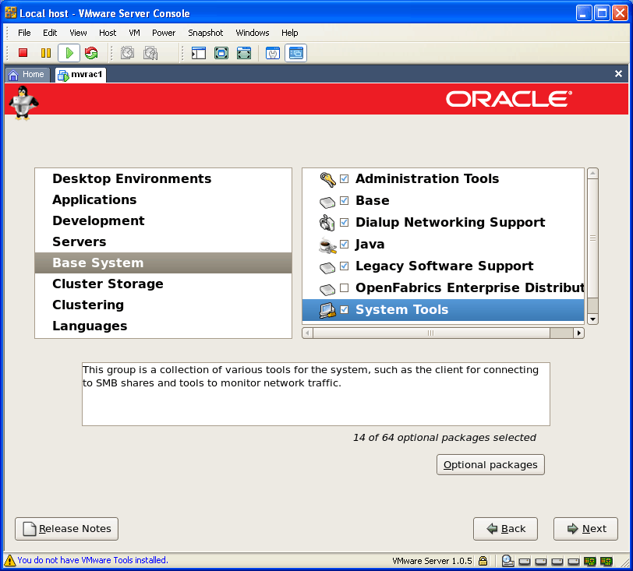Screen dimensions: 633x571
Task: Enter full screen mode from the toolbar
Action: point(221,53)
